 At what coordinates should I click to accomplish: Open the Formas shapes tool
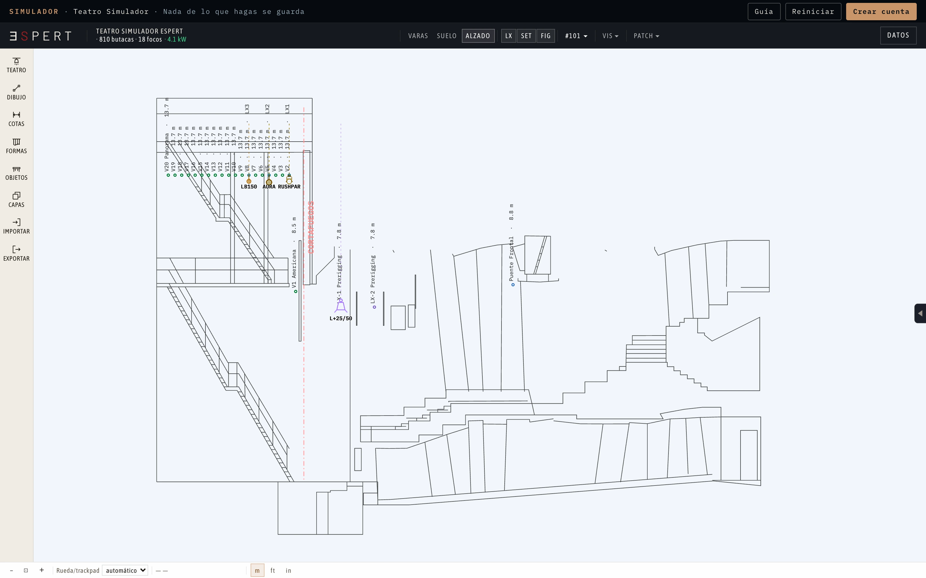click(x=16, y=147)
